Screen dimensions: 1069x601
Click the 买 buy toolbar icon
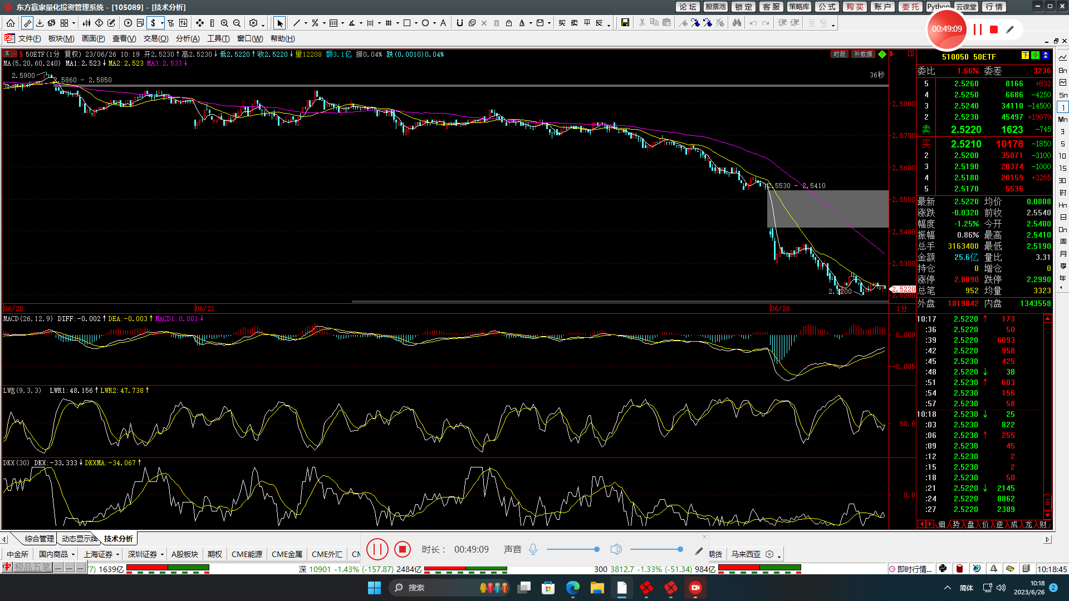tap(562, 23)
